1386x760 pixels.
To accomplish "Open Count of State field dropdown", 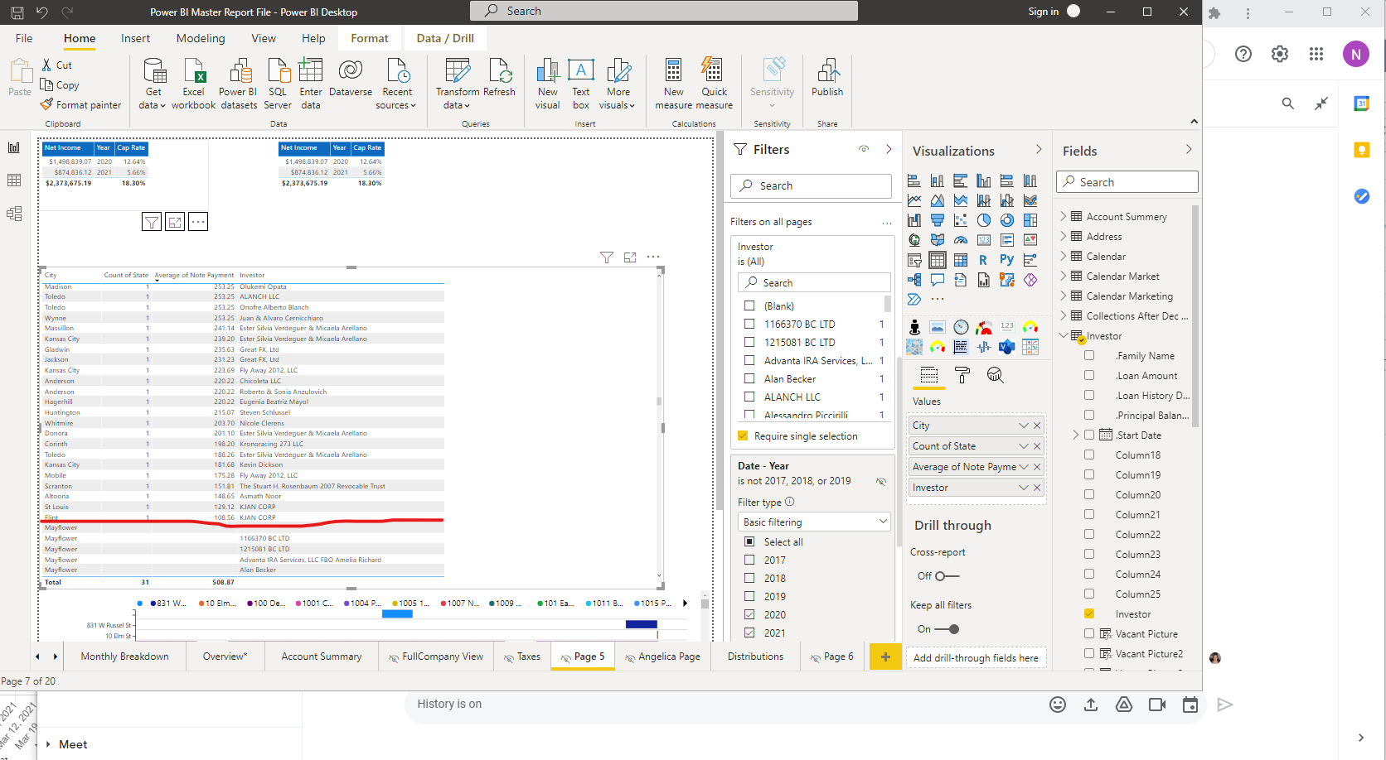I will [x=1024, y=446].
